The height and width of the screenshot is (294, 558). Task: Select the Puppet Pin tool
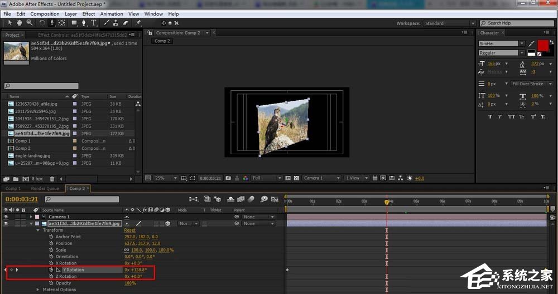click(138, 23)
